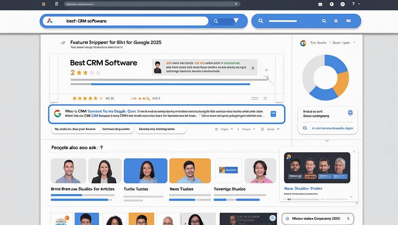This screenshot has height=225, width=398.
Task: Open the help question mark icon
Action: (353, 4)
